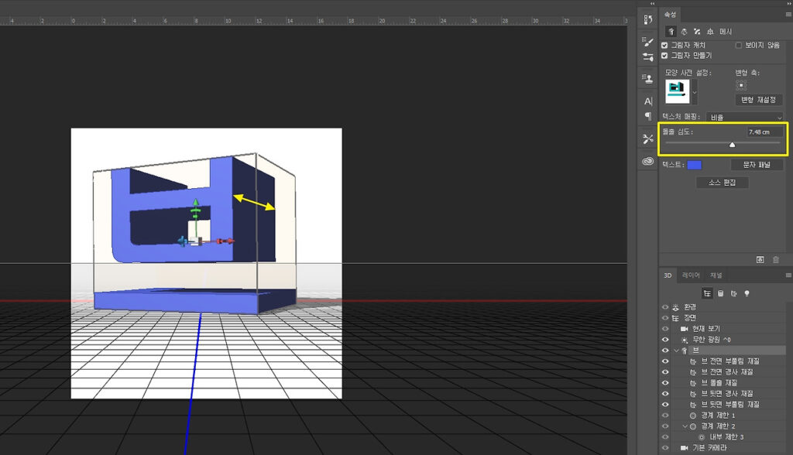Click the 변형 재설정 button
Viewport: 793px width, 455px height.
757,100
